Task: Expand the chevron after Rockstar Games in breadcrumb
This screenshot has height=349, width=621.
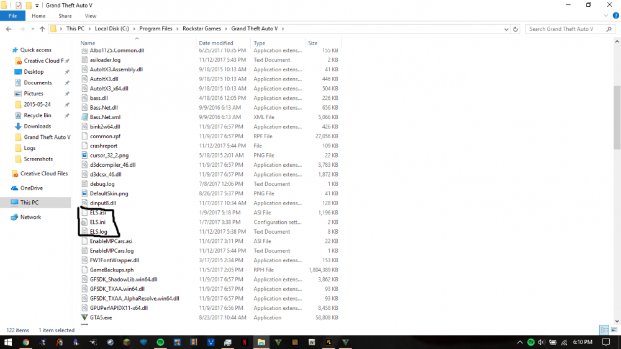Action: coord(226,29)
